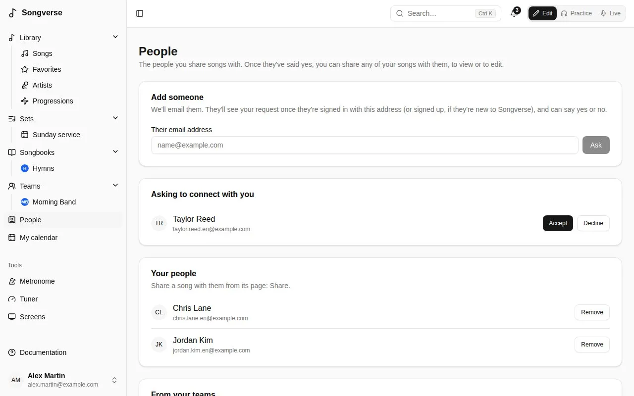The height and width of the screenshot is (396, 634).
Task: Click the Documentation help icon
Action: (12, 352)
